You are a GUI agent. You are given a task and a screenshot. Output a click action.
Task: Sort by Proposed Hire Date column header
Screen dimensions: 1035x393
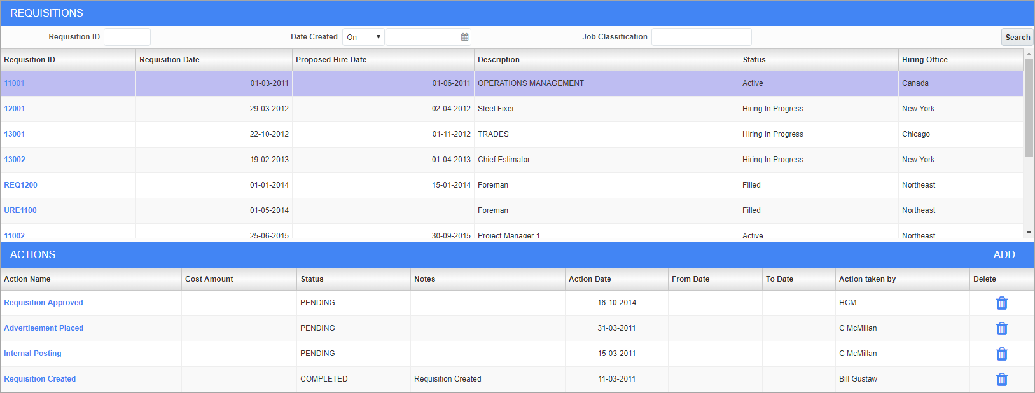click(331, 60)
